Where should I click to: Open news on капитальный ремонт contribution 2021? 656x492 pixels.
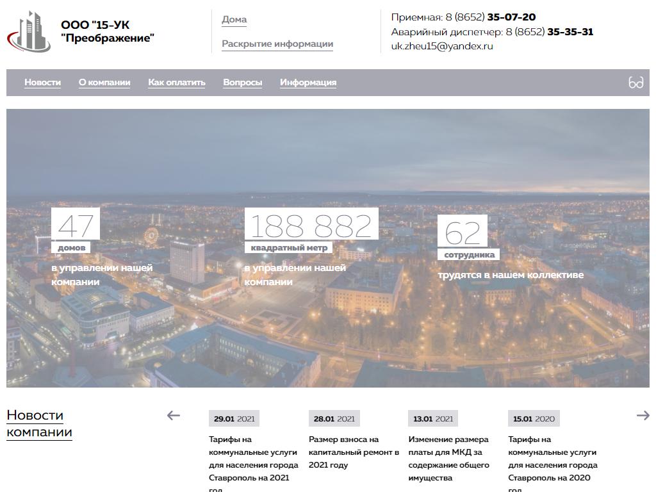354,452
